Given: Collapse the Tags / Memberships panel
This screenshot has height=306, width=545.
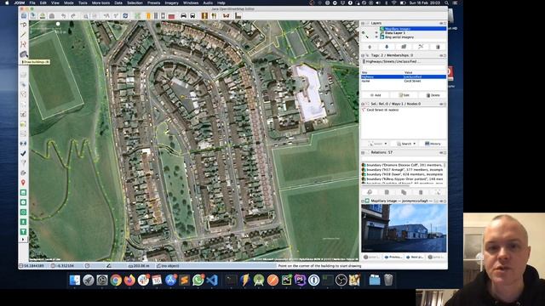Looking at the screenshot, I should (363, 55).
